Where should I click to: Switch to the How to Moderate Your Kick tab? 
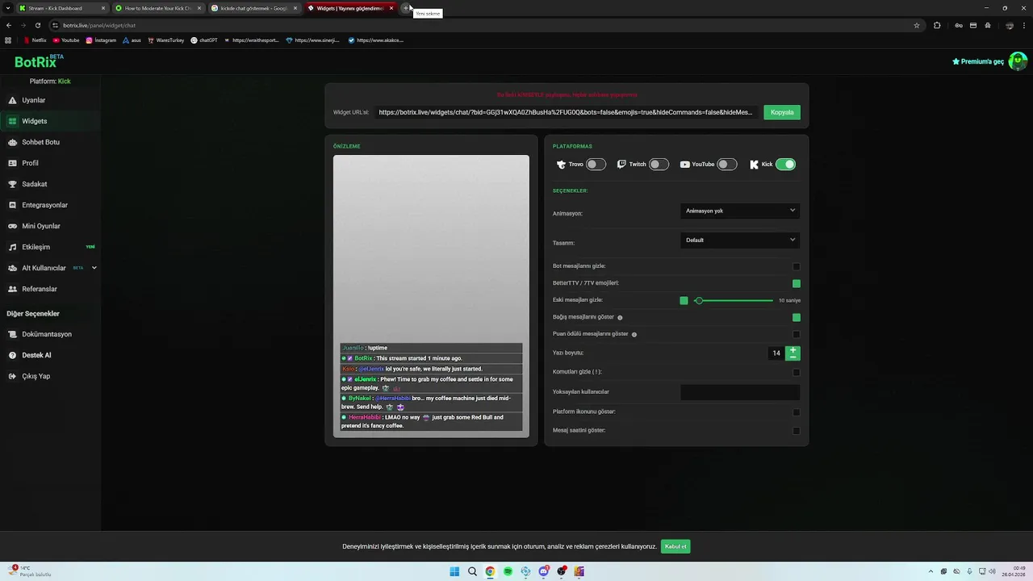[157, 8]
